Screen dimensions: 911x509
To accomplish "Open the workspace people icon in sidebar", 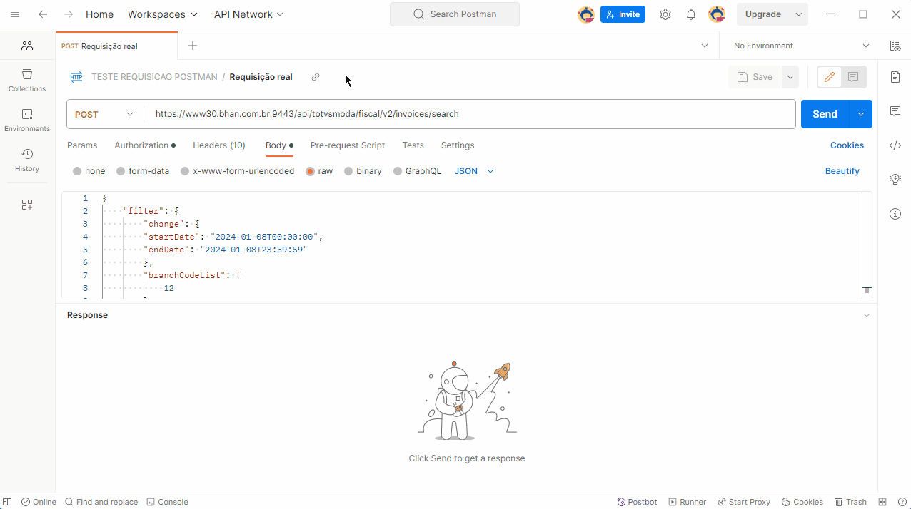I will point(27,46).
